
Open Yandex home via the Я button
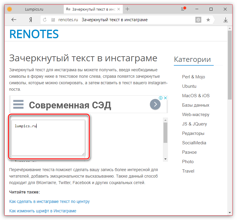click(x=30, y=20)
